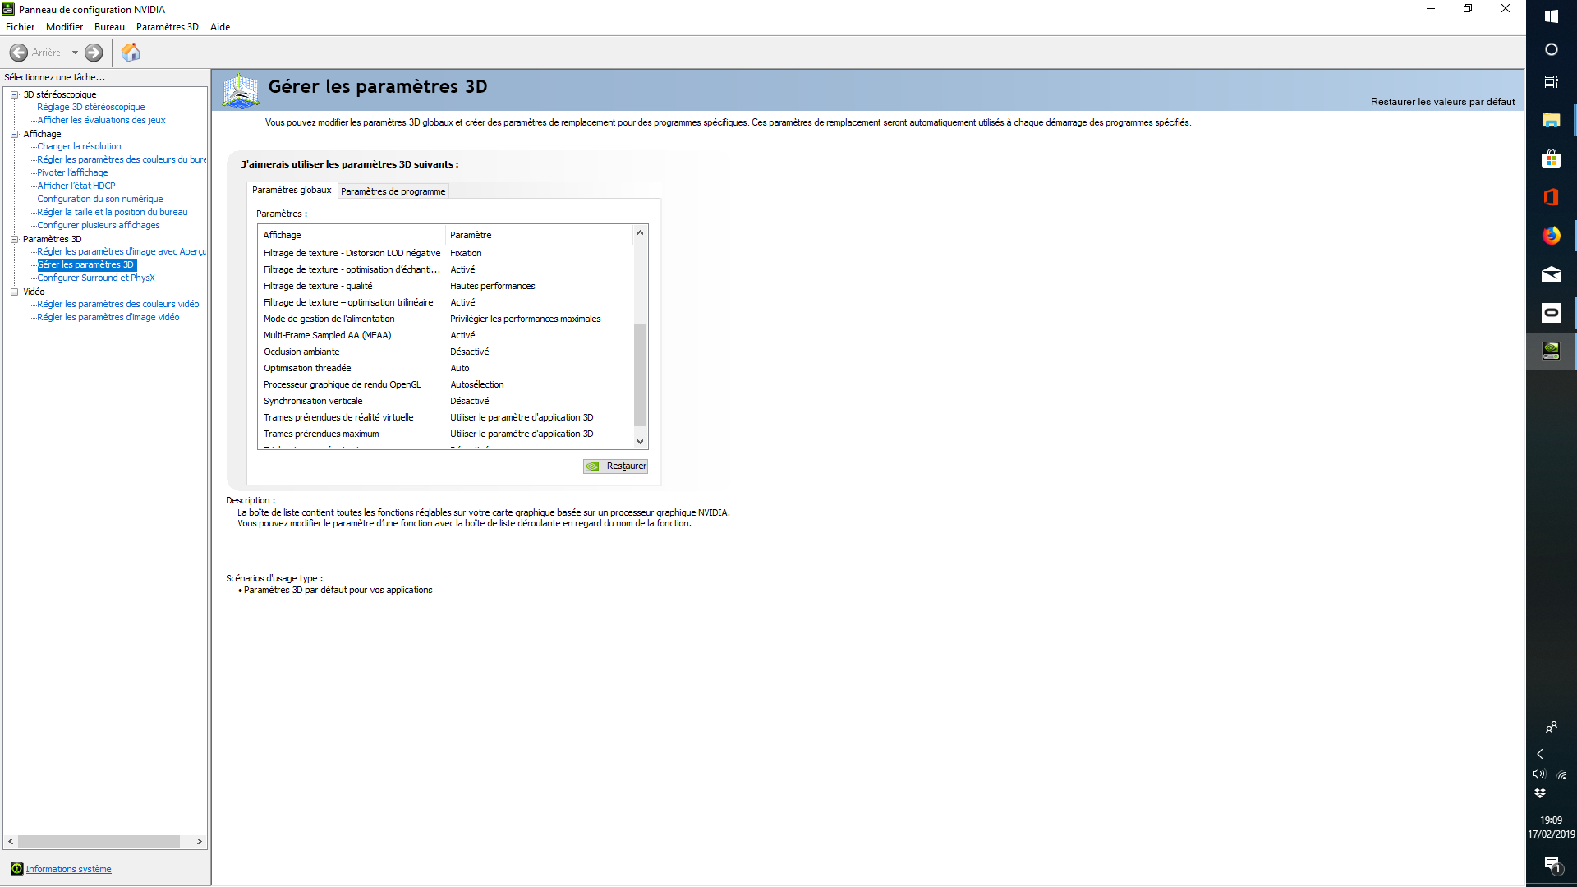Open volume control in tray
This screenshot has width=1577, height=887.
tap(1539, 774)
